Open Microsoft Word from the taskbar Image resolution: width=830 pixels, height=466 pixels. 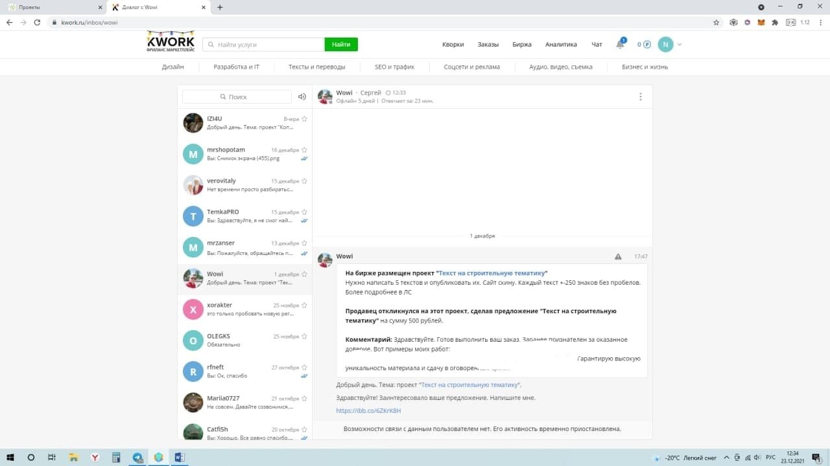tap(178, 458)
